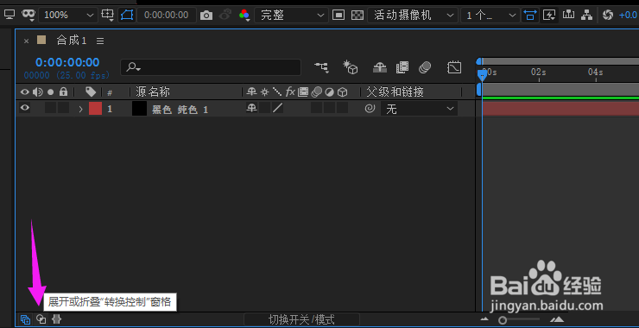Toggle motion blur switch box on layer 1
639x328 pixels.
click(x=317, y=108)
